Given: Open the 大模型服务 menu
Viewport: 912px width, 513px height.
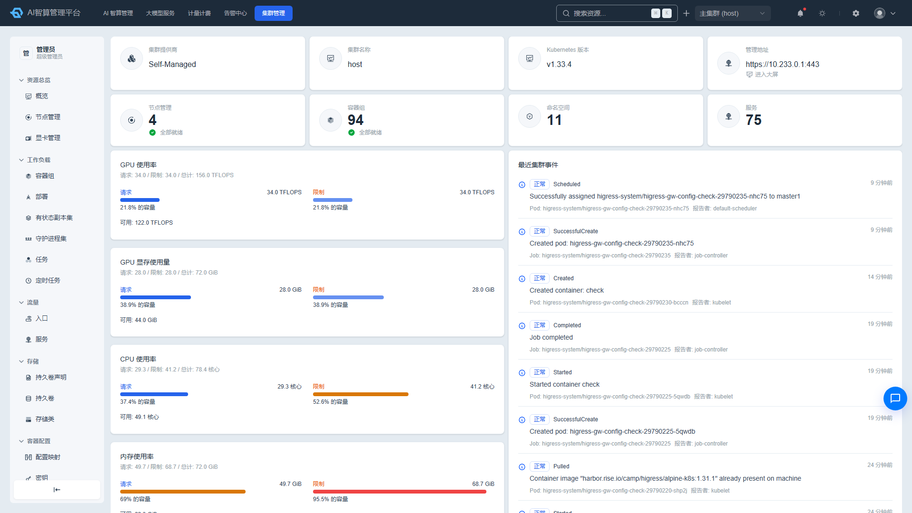Looking at the screenshot, I should click(160, 13).
